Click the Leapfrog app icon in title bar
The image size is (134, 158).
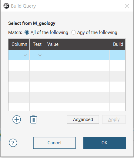6,6
